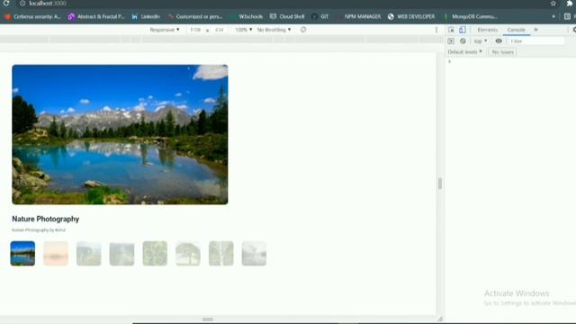The height and width of the screenshot is (324, 576).
Task: Open the W3schools bookmark
Action: coord(247,16)
